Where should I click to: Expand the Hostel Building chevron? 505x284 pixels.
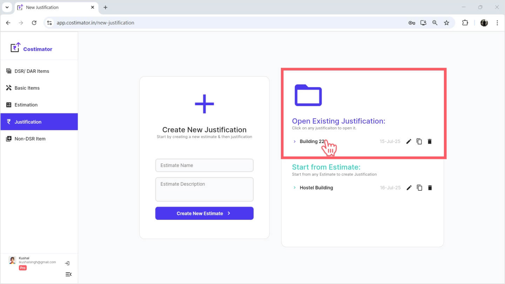click(x=295, y=188)
